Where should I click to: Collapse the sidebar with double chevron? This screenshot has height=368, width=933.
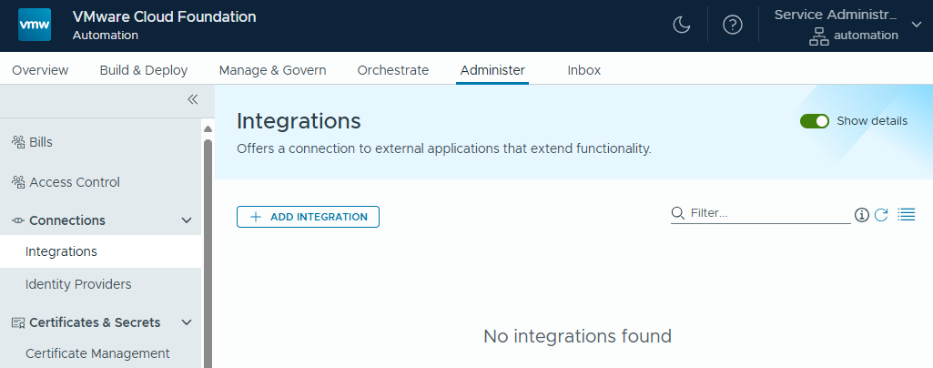pyautogui.click(x=192, y=99)
